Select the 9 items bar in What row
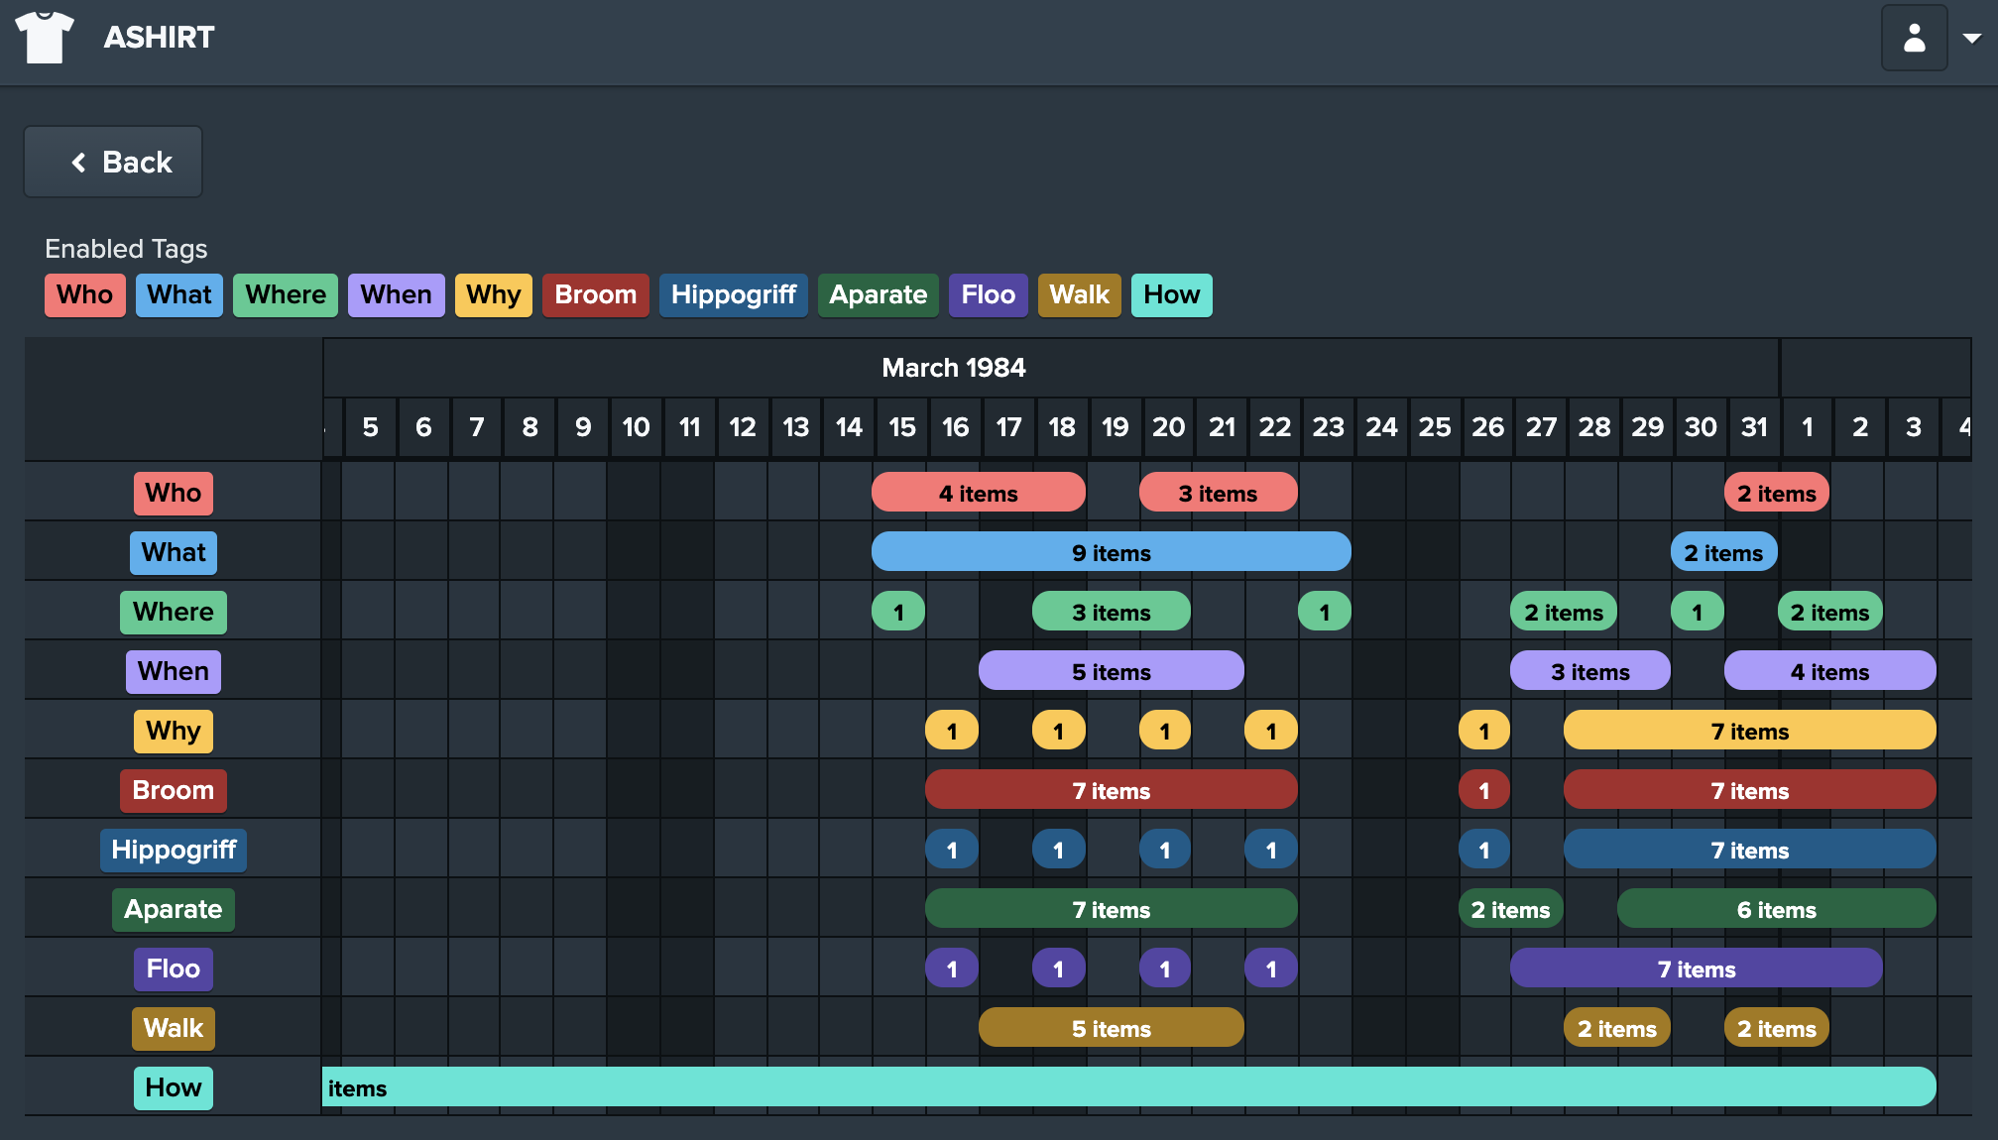This screenshot has height=1140, width=1998. (1111, 552)
